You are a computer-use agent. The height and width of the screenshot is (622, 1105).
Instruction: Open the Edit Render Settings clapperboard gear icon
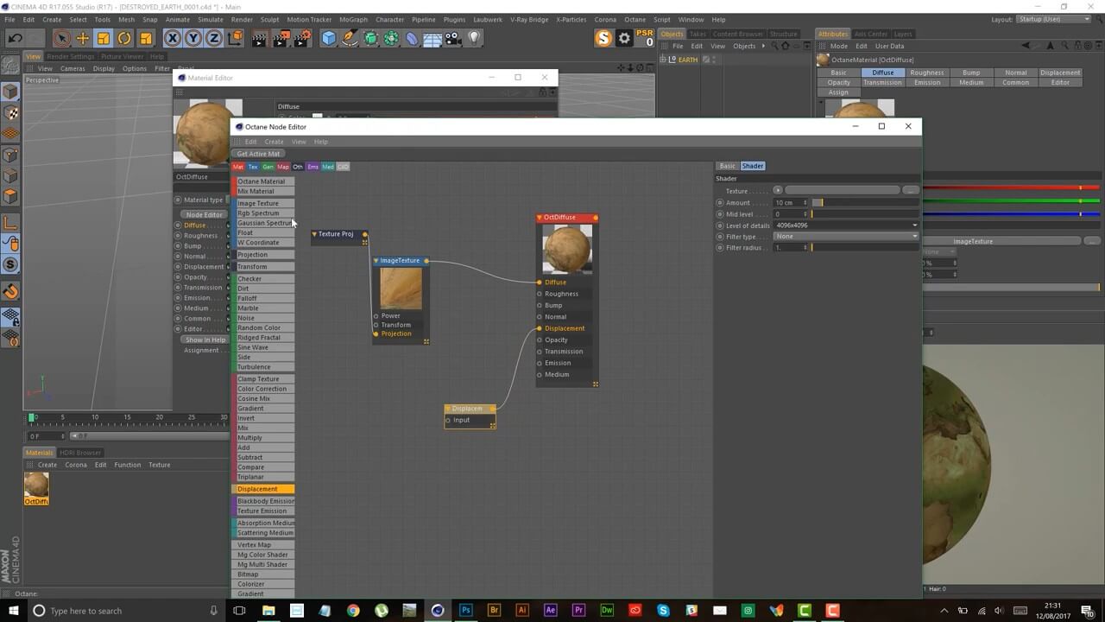point(302,38)
